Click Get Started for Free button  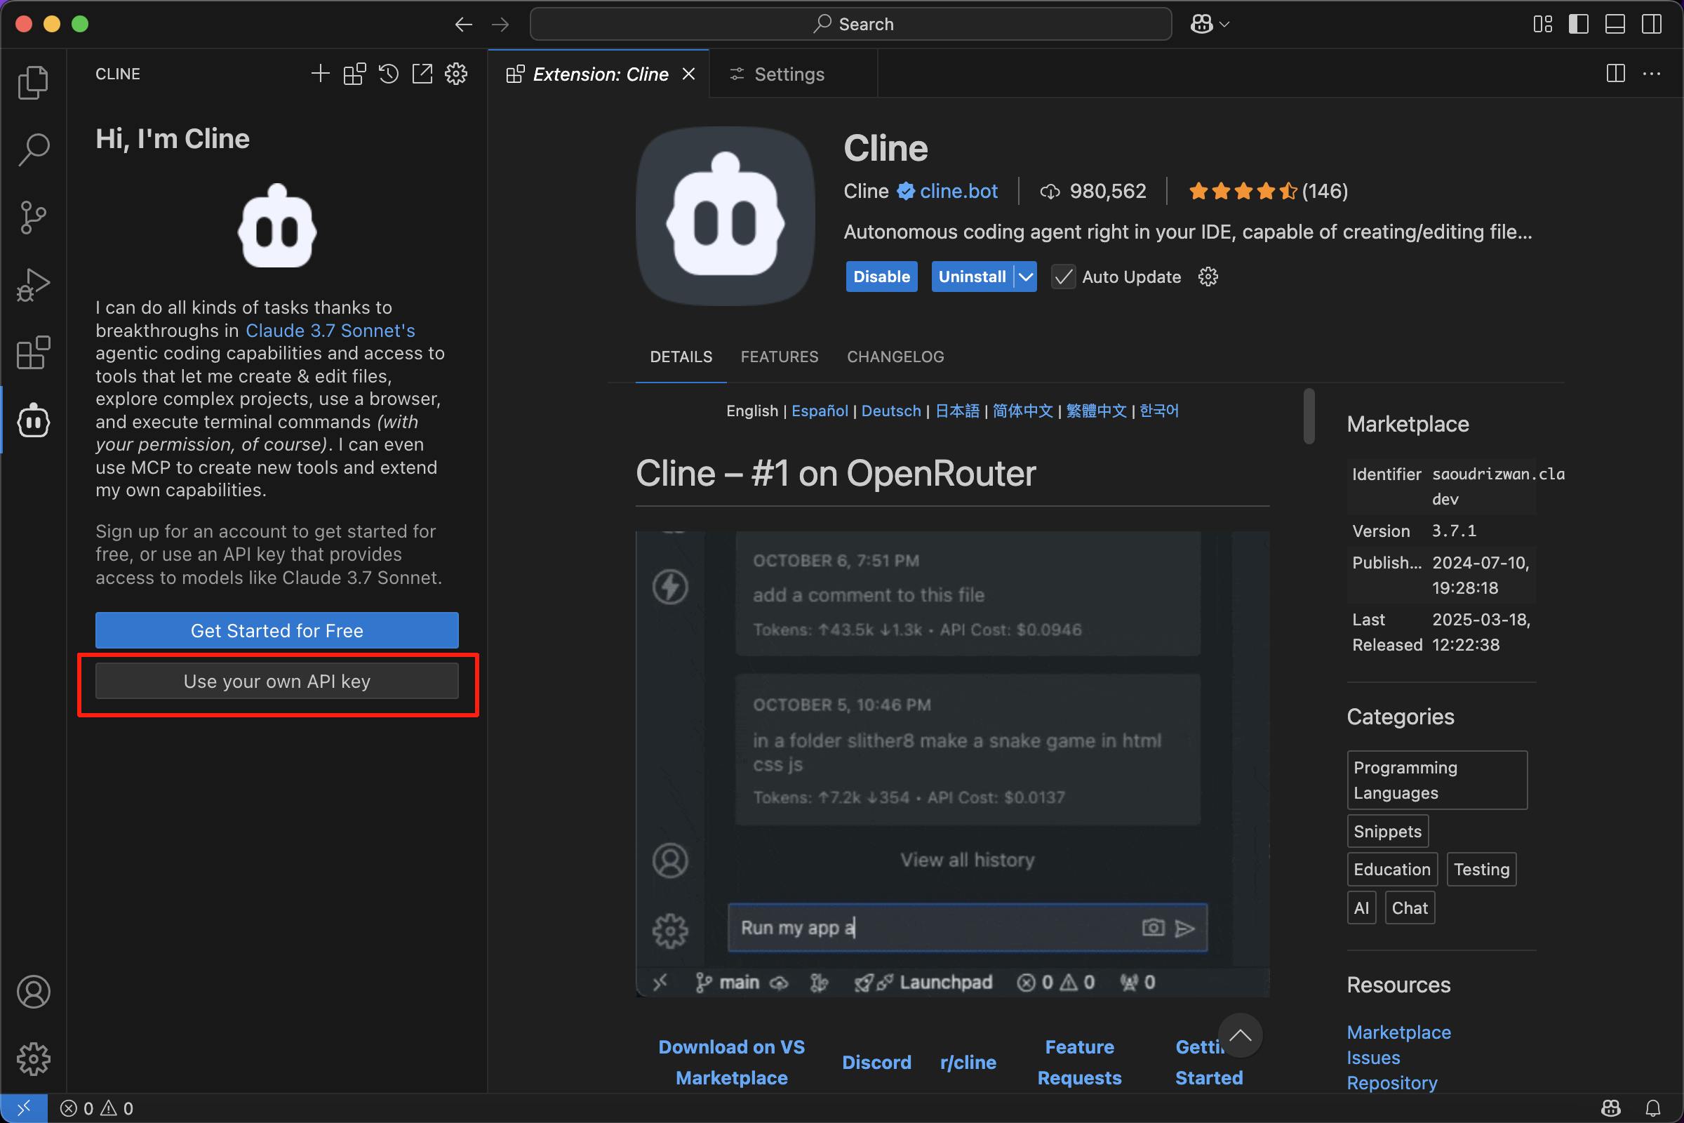pyautogui.click(x=276, y=630)
